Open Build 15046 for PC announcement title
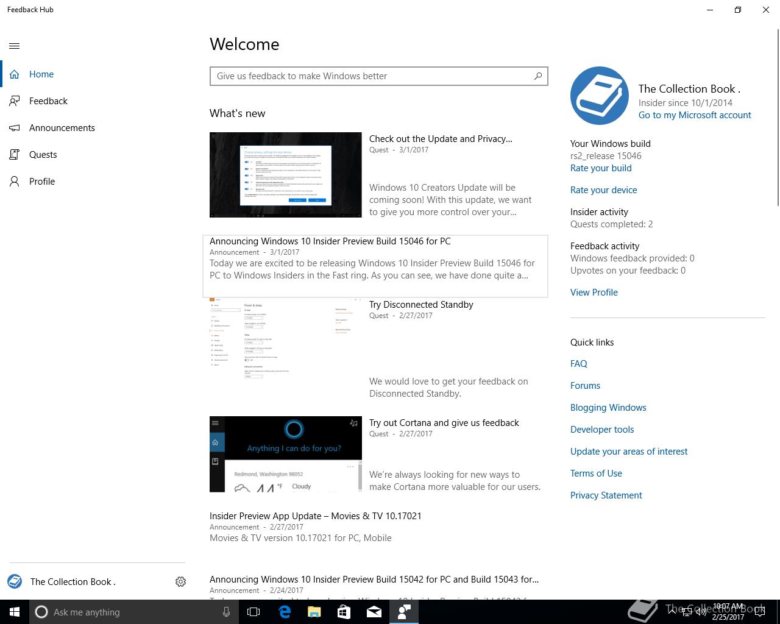Viewport: 780px width, 624px height. pos(330,241)
